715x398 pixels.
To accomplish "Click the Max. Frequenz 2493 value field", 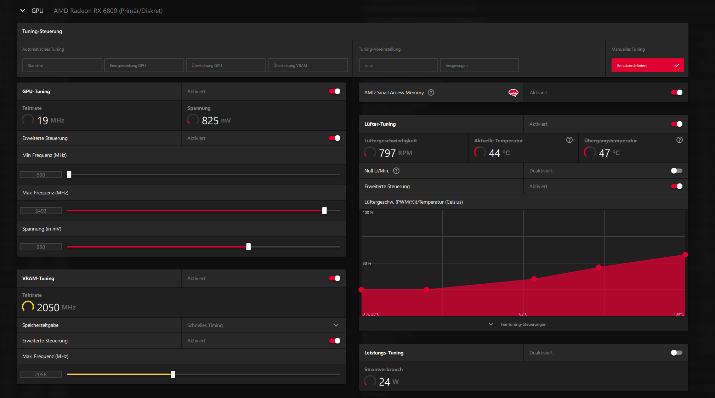I will pos(41,211).
